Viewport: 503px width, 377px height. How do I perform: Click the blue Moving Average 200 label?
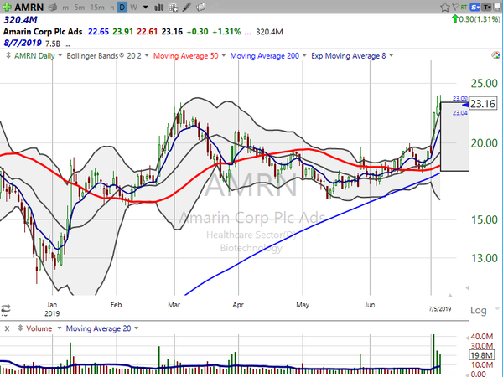pyautogui.click(x=265, y=56)
